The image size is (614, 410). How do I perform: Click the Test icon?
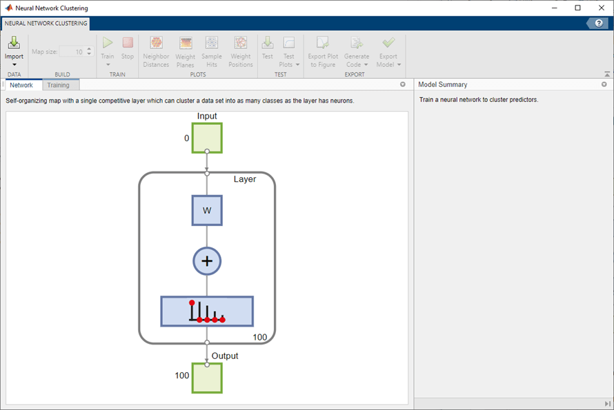coord(268,43)
